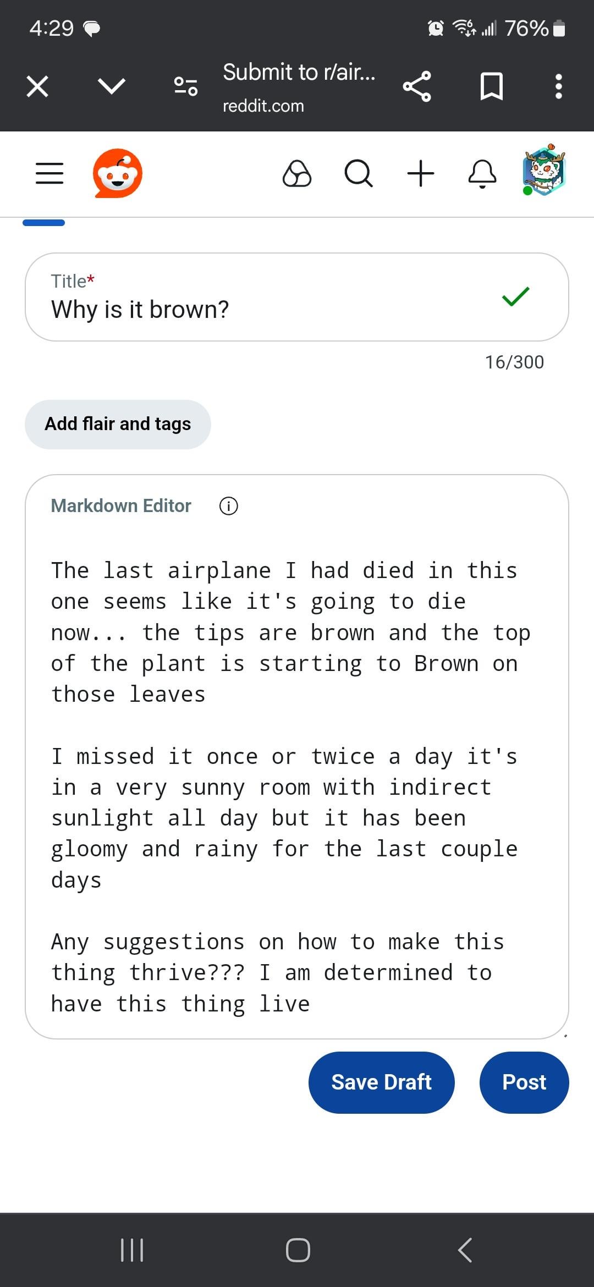Show Markdown Editor info tooltip
Image resolution: width=594 pixels, height=1287 pixels.
click(229, 506)
